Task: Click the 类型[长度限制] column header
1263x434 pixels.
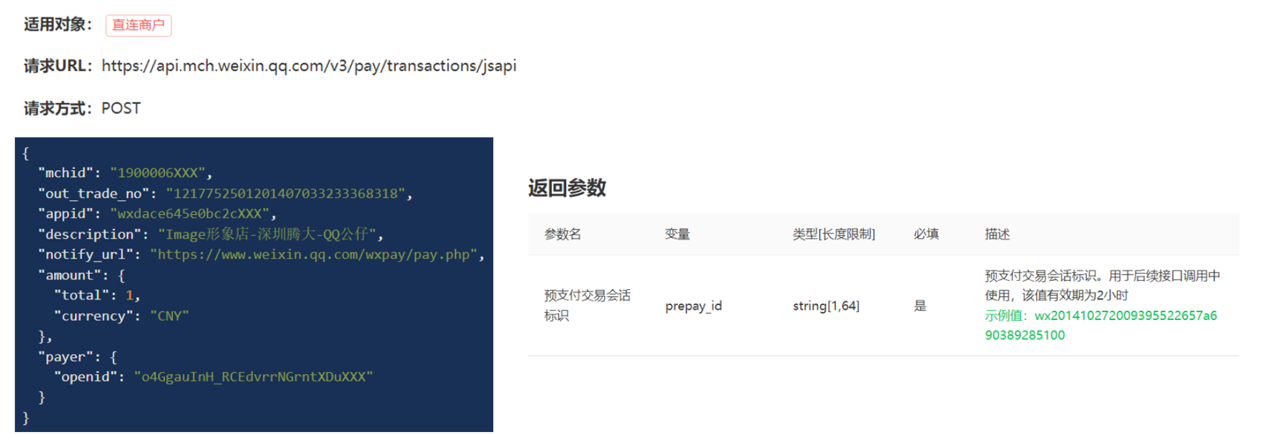Action: point(834,234)
